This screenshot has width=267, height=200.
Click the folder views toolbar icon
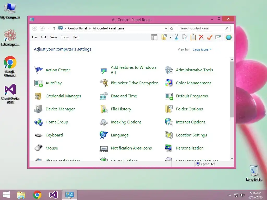click(164, 37)
